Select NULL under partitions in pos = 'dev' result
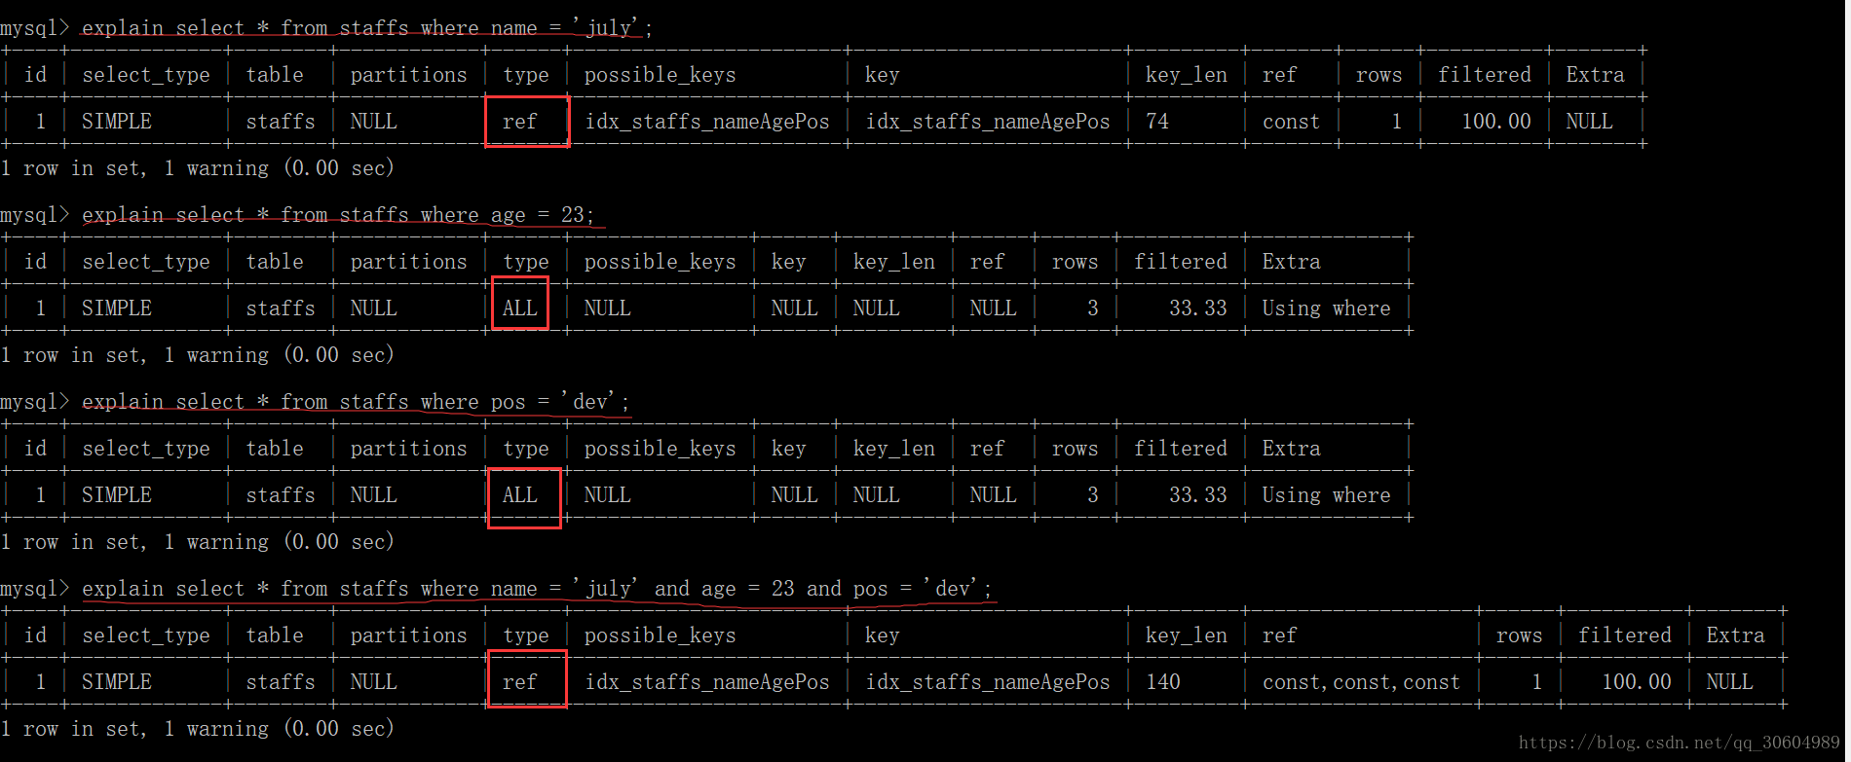Image resolution: width=1851 pixels, height=762 pixels. click(x=373, y=494)
